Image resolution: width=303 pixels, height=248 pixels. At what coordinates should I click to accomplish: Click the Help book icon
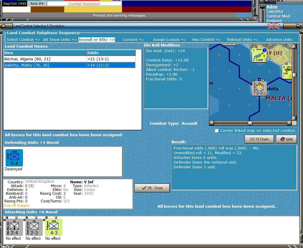pos(283,139)
